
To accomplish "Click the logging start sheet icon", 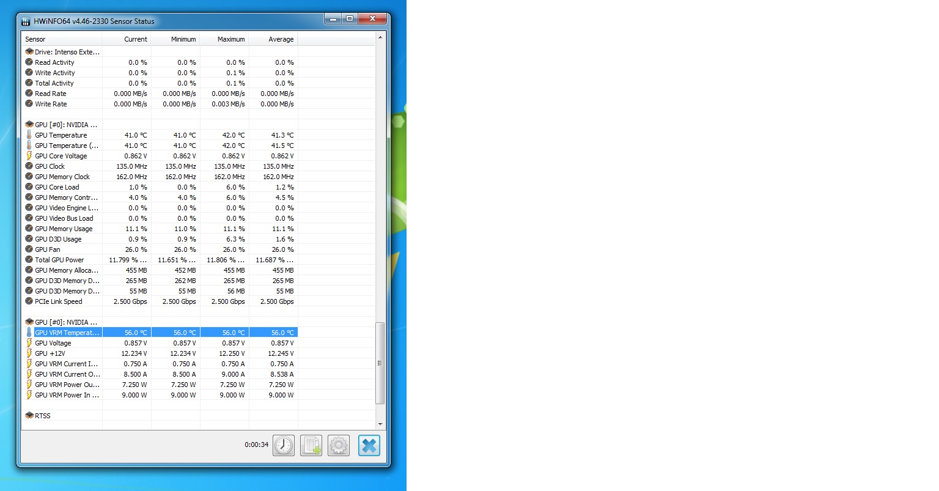I will [311, 445].
